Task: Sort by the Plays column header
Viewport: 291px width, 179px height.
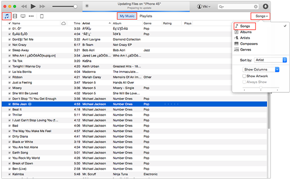Action: click(188, 23)
